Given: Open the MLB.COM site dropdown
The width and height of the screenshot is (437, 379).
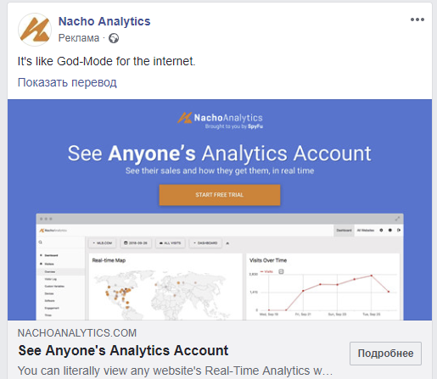Looking at the screenshot, I should click(103, 243).
